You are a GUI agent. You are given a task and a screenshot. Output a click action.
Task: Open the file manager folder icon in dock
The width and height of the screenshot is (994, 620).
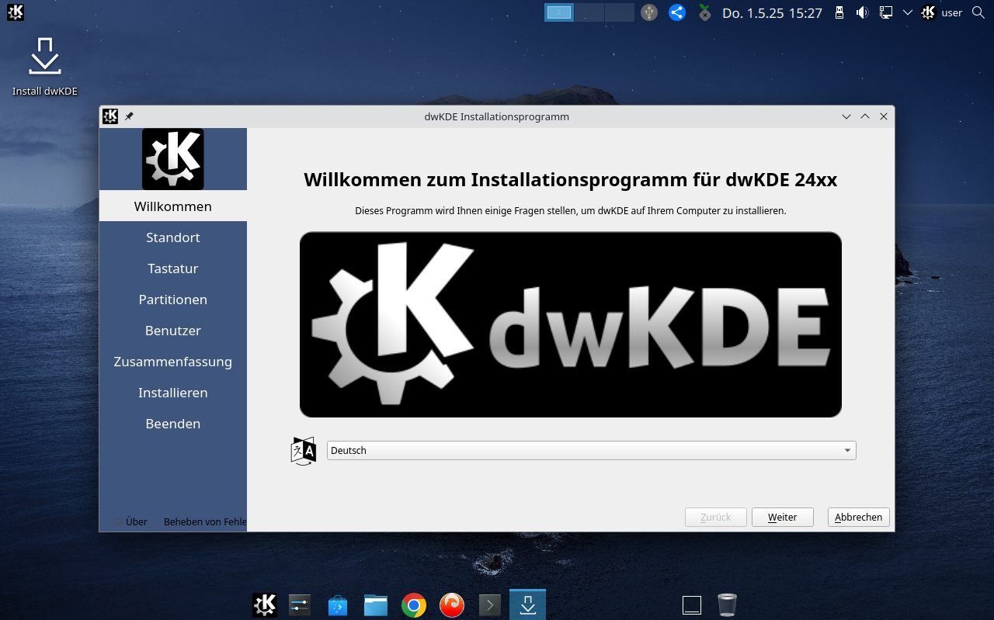click(x=376, y=604)
